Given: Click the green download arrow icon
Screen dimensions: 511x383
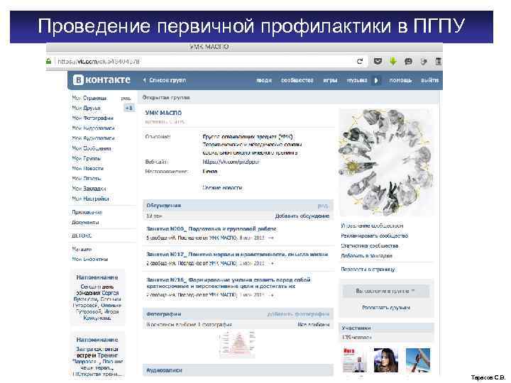Looking at the screenshot, I should coord(393,61).
